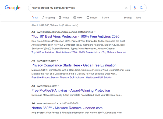
Task: Click the Google logo
Action: pos(13,8)
